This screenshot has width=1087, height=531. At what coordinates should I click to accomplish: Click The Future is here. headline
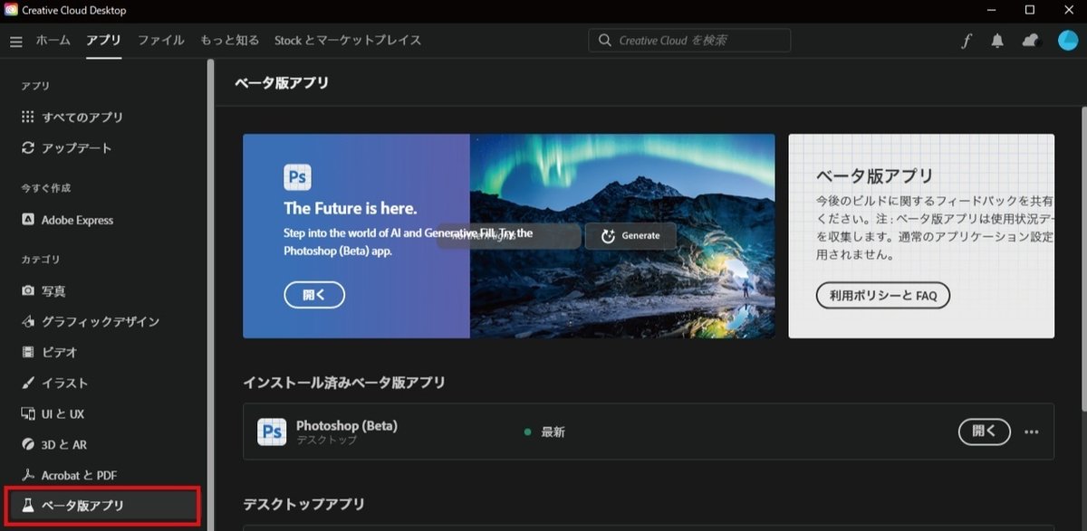point(351,209)
